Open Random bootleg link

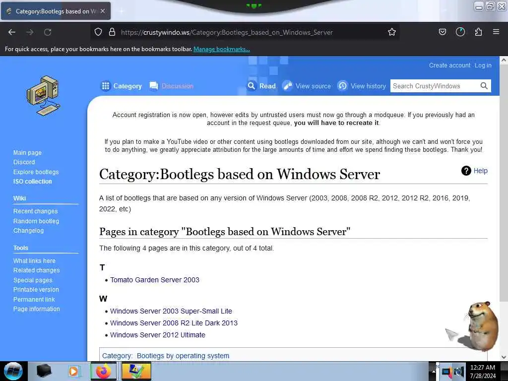36,221
